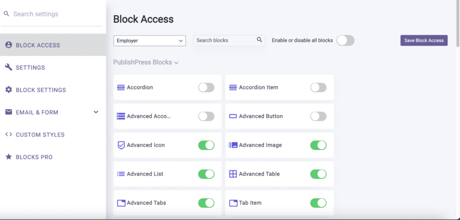This screenshot has width=460, height=220.
Task: Turn on the Advanced Accordion toggle
Action: [206, 116]
